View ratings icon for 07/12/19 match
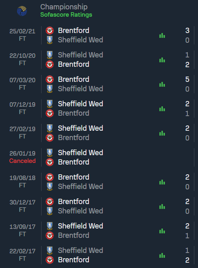Viewport: 198px width, 268px height. tap(162, 109)
